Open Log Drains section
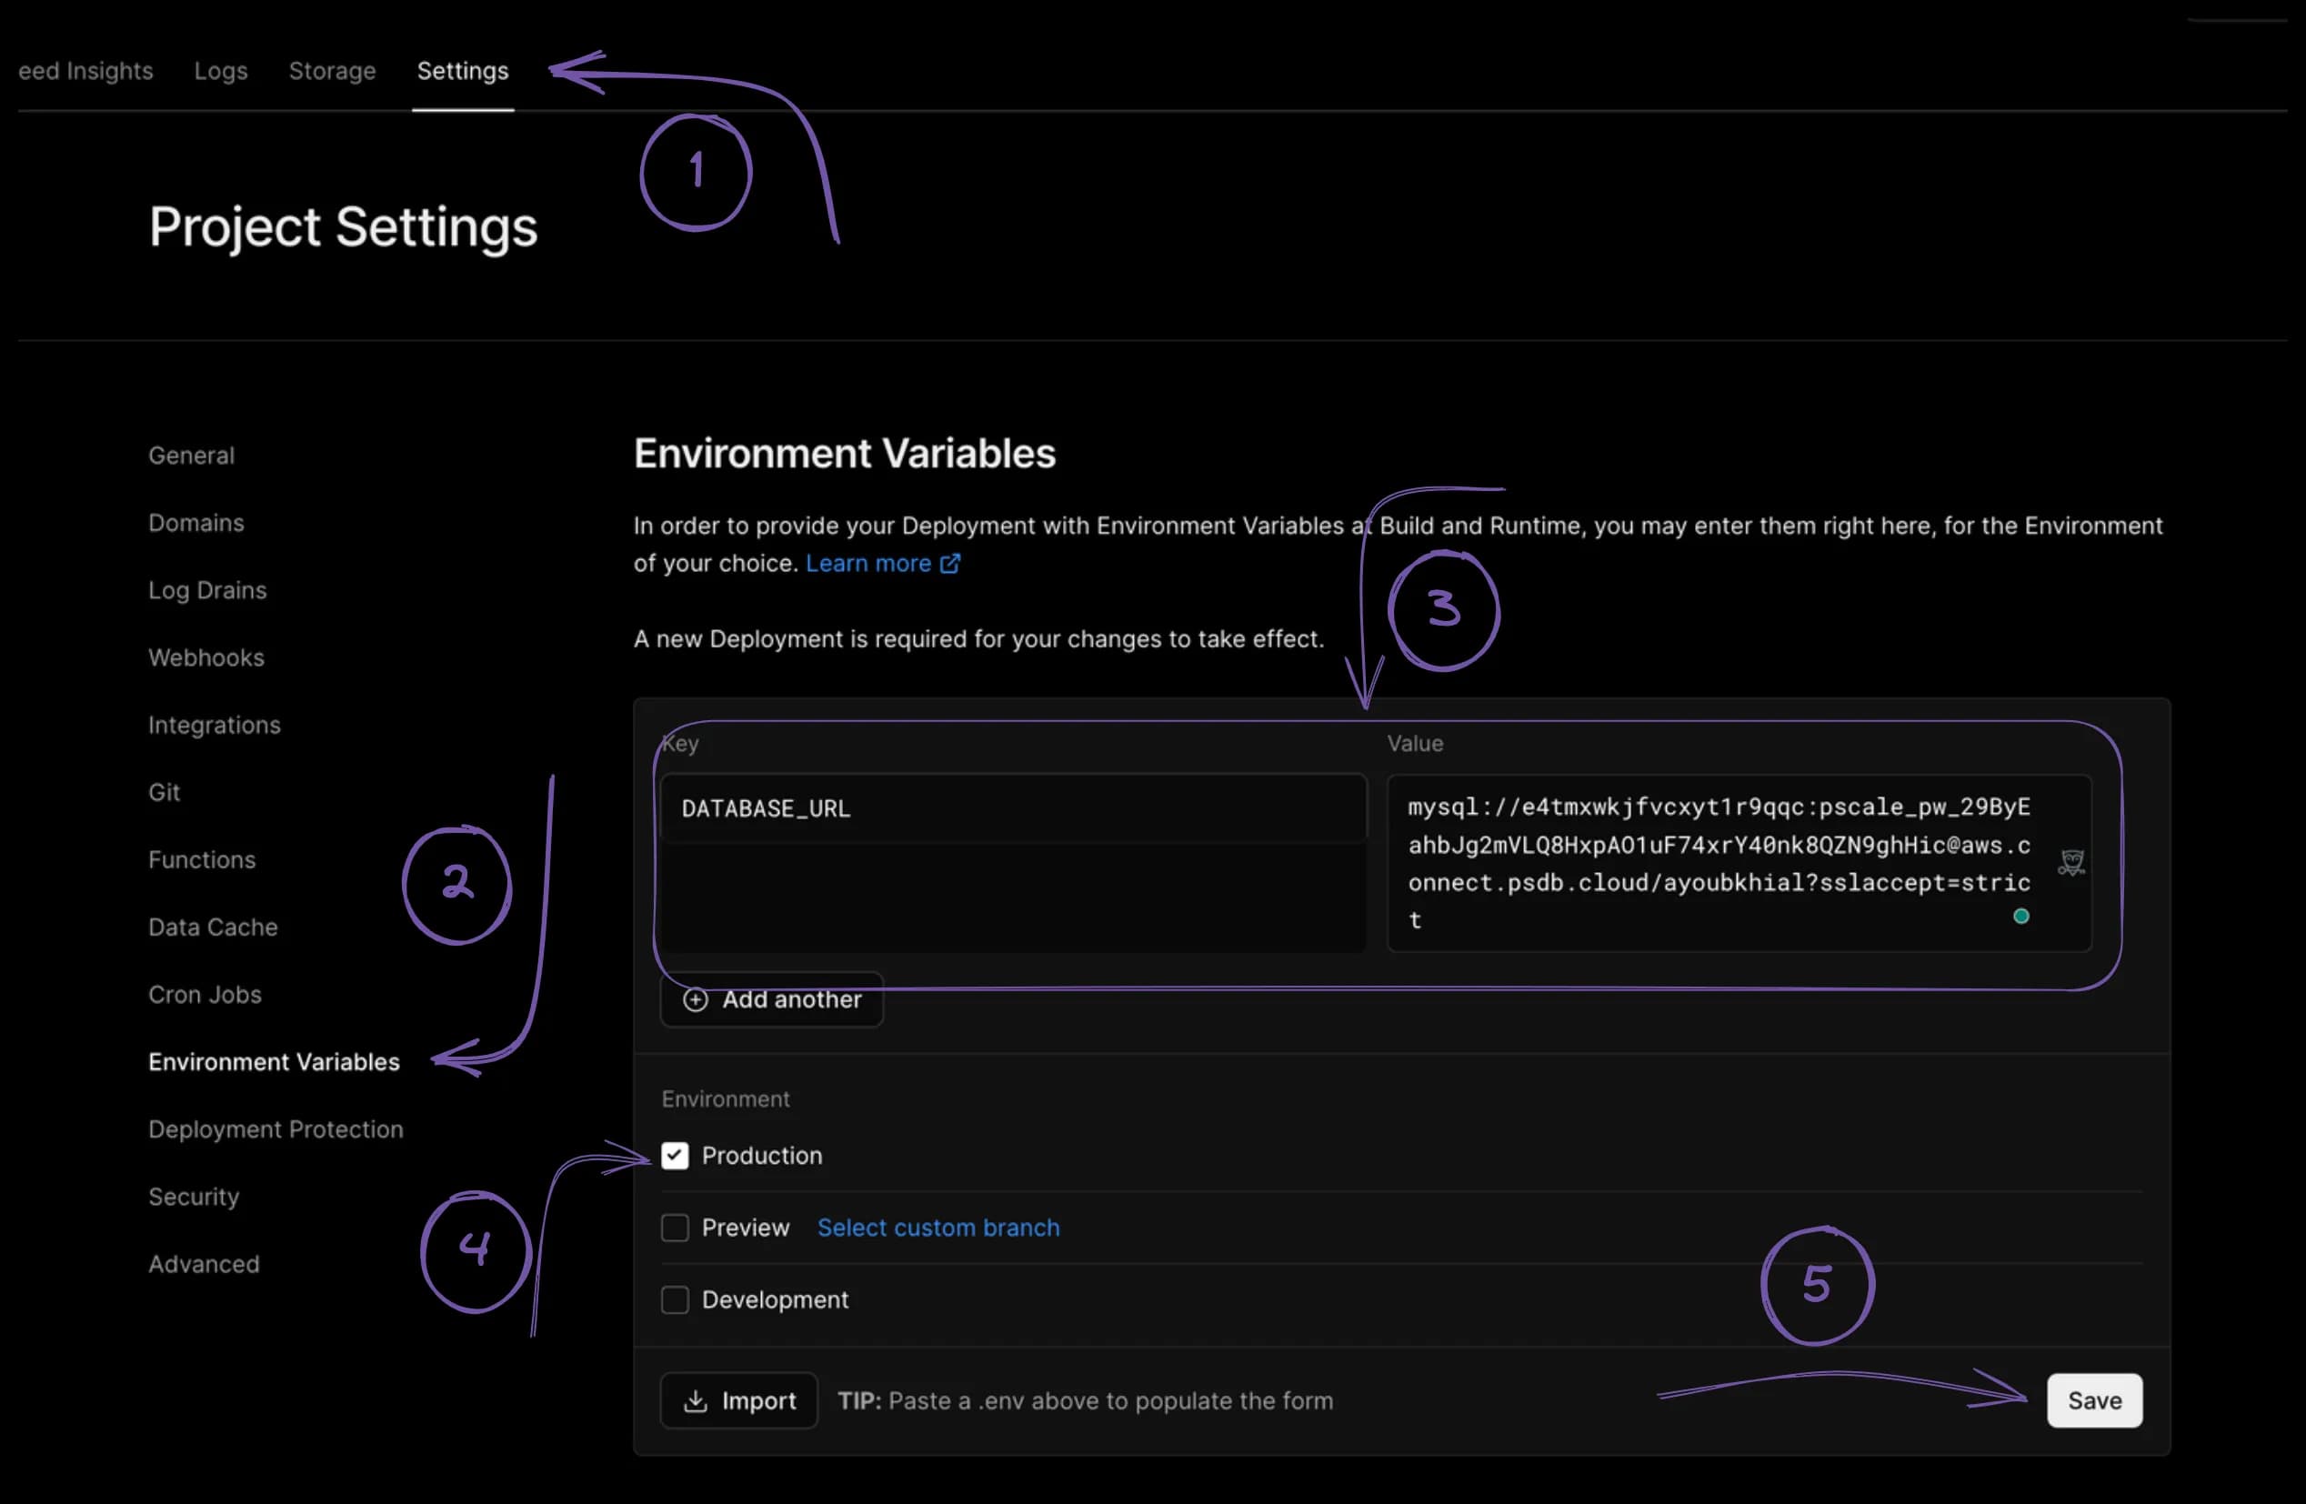 tap(207, 590)
